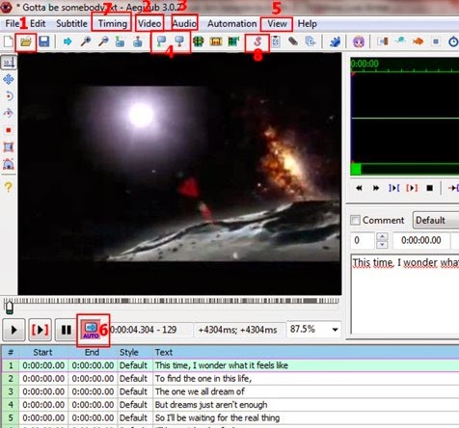Zoom out the video

103,41
